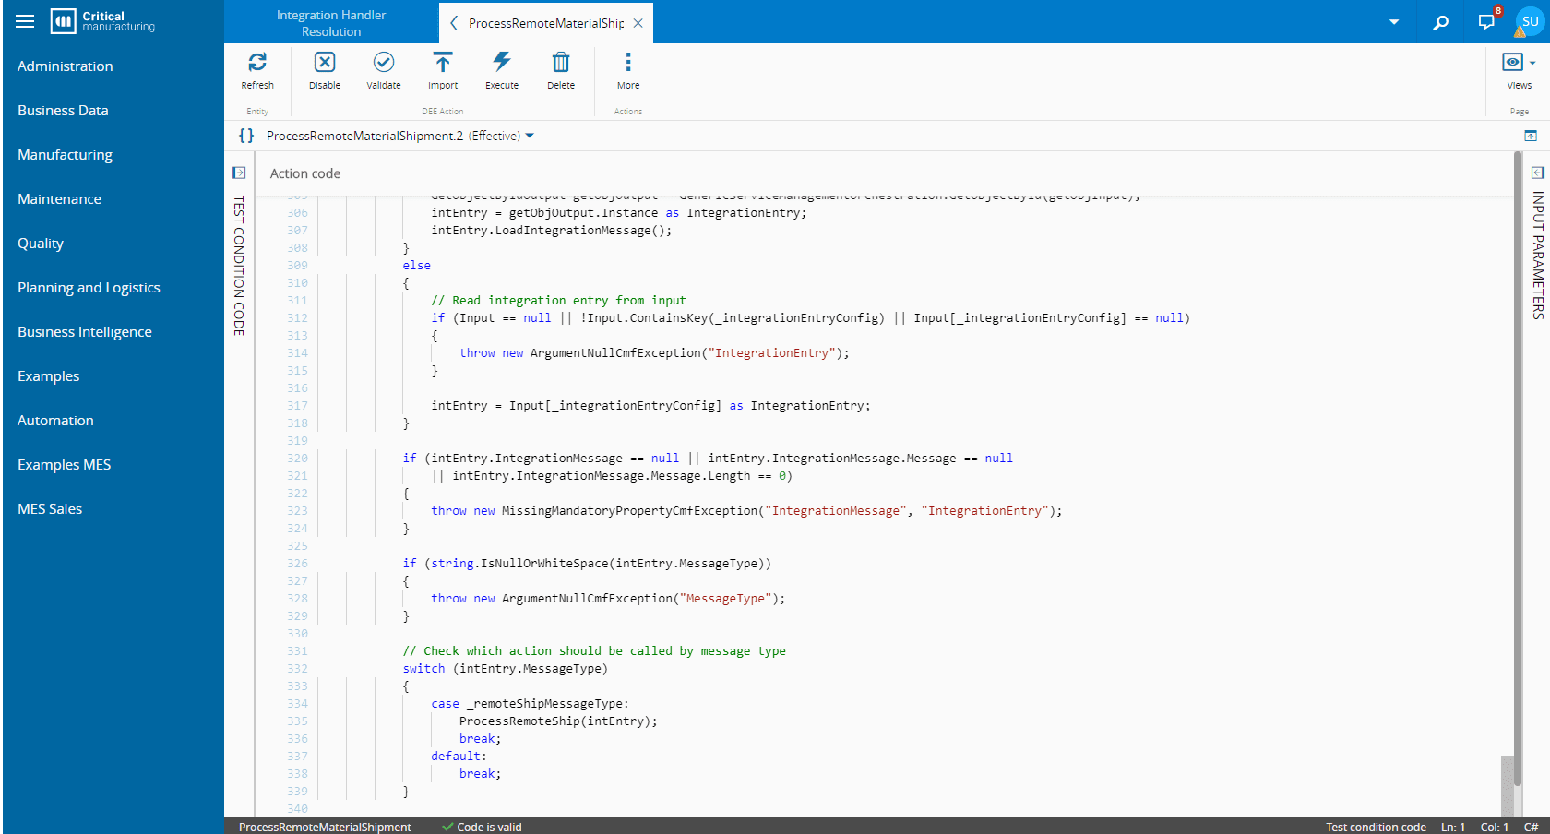The image size is (1550, 834).
Task: Open the notifications chat icon
Action: [1486, 22]
